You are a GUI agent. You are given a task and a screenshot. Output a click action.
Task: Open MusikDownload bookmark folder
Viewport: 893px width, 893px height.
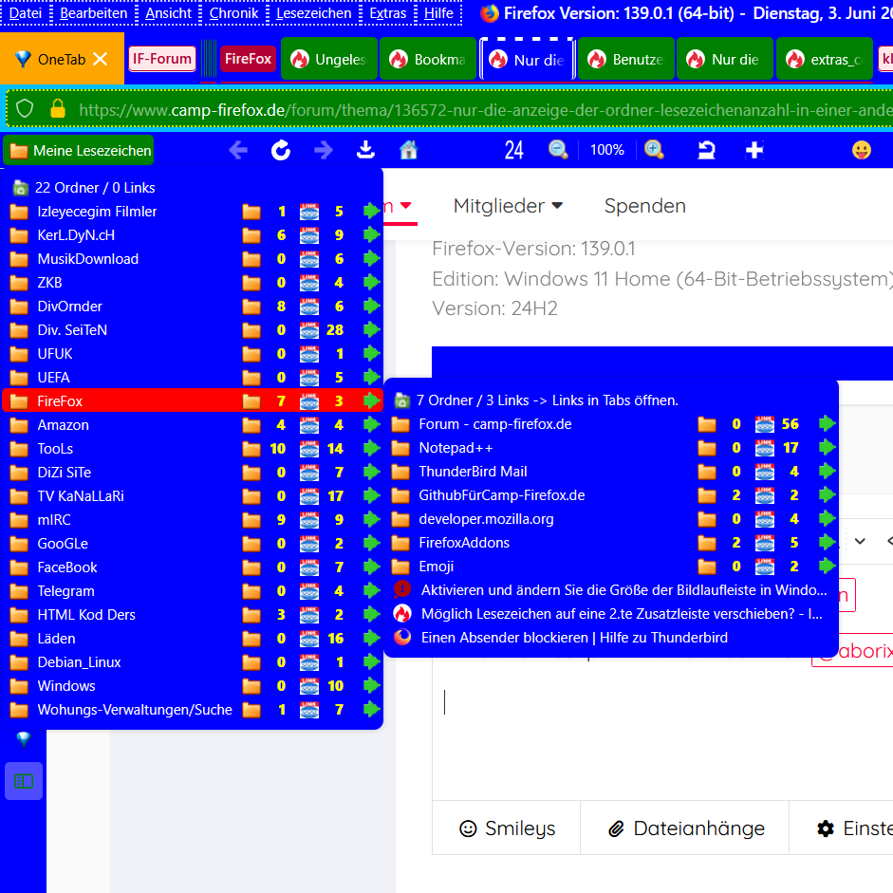coord(193,259)
